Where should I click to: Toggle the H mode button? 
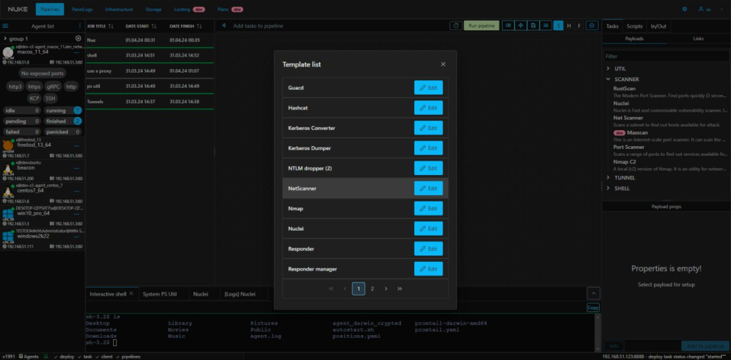point(569,26)
